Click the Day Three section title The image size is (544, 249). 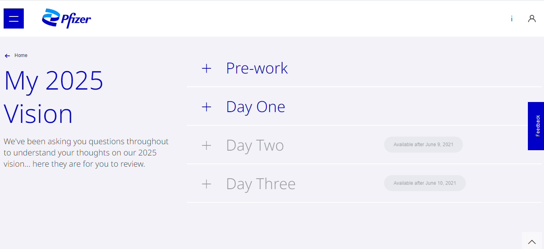click(261, 184)
